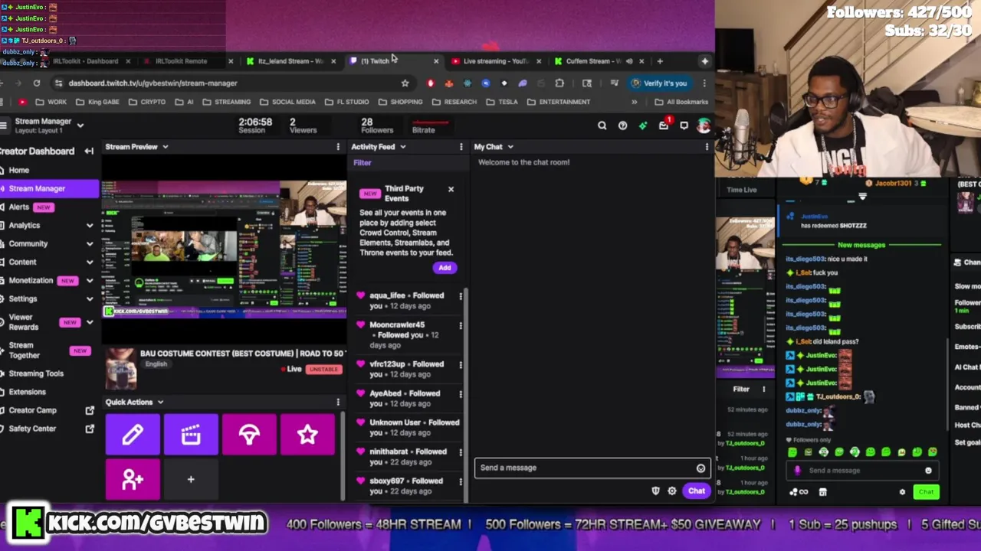
Task: Show hidden bookmarks with the overflow chevron
Action: [x=634, y=102]
